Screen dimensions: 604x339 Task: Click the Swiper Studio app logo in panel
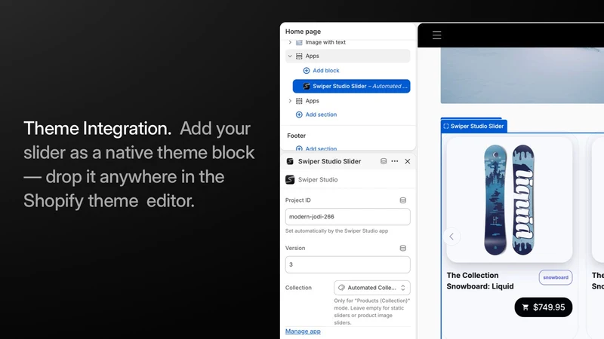click(x=290, y=179)
